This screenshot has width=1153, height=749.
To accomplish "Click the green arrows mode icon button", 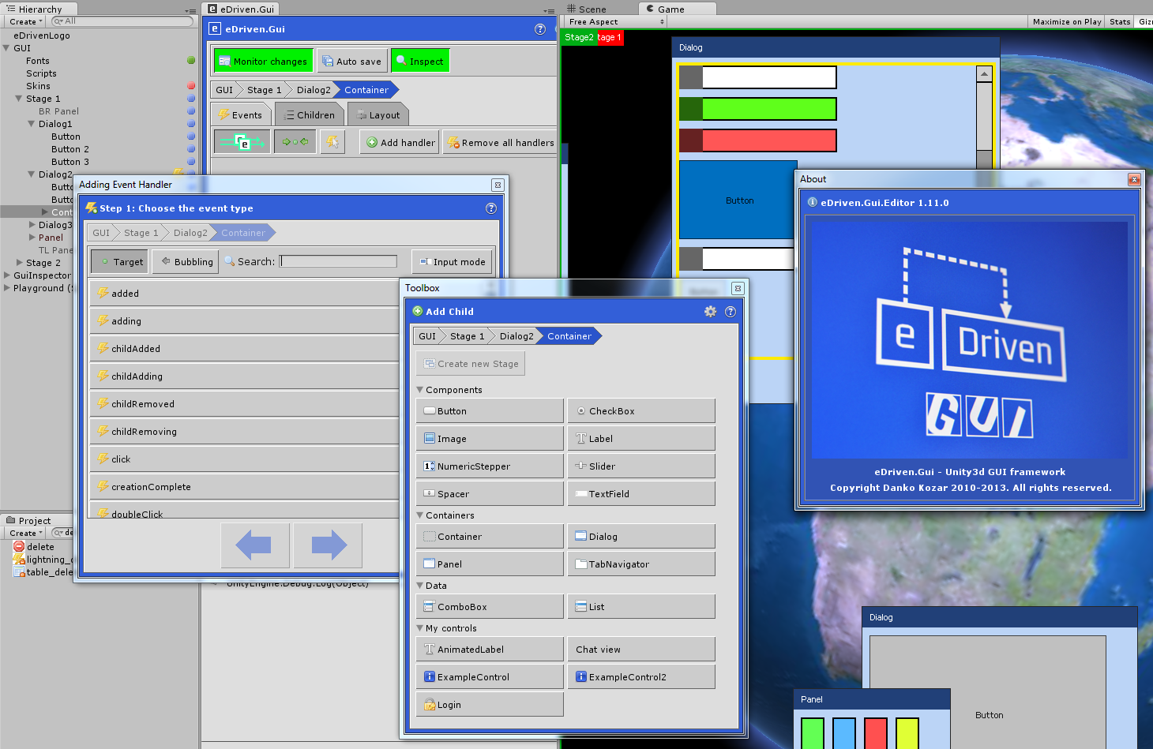I will tap(295, 142).
